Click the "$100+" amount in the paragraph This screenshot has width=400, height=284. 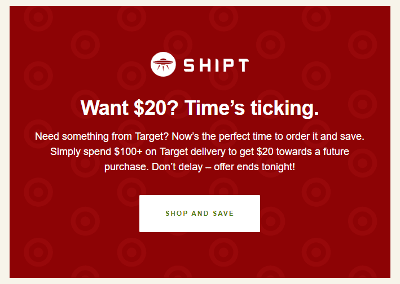128,152
